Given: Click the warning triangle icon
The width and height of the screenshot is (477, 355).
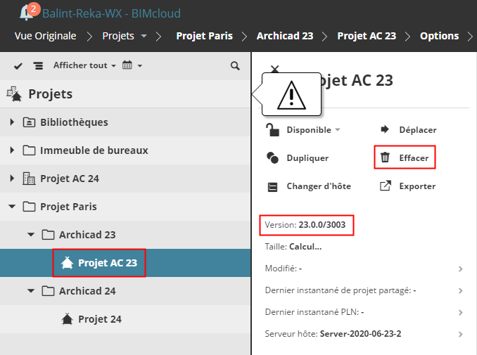Looking at the screenshot, I should 292,96.
